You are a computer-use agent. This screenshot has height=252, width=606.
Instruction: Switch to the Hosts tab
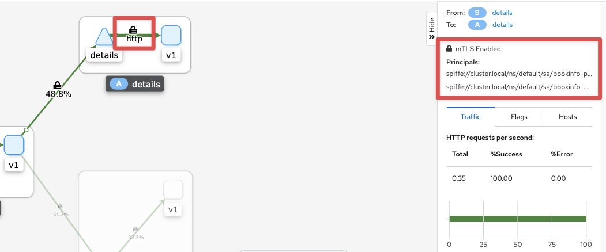(568, 117)
